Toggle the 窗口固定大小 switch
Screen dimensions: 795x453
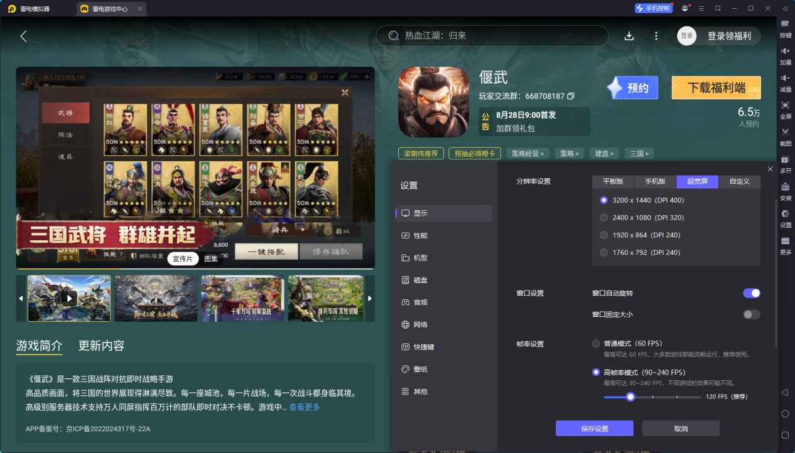[752, 314]
